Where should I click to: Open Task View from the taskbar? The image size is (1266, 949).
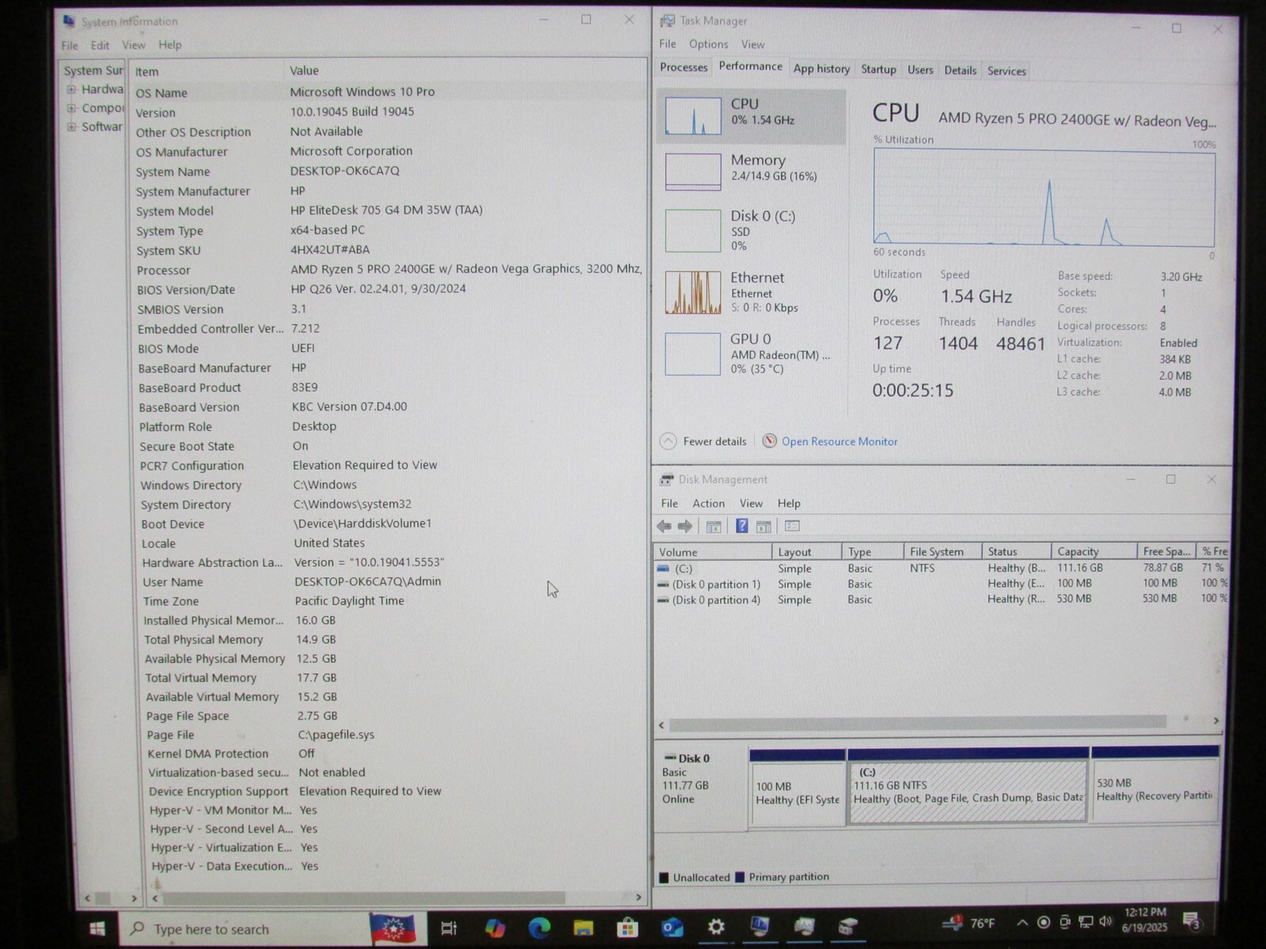tap(449, 928)
